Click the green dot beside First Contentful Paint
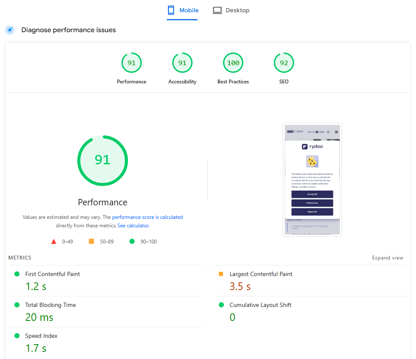The image size is (416, 359). (x=17, y=274)
